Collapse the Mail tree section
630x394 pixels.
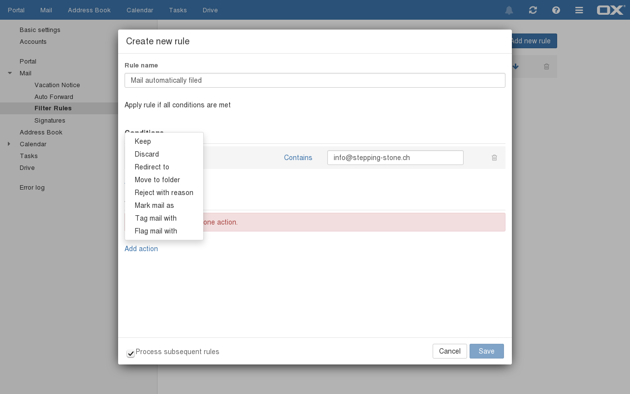click(10, 73)
